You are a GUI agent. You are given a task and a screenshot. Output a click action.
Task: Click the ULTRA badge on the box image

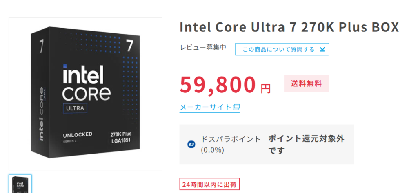coord(75,108)
